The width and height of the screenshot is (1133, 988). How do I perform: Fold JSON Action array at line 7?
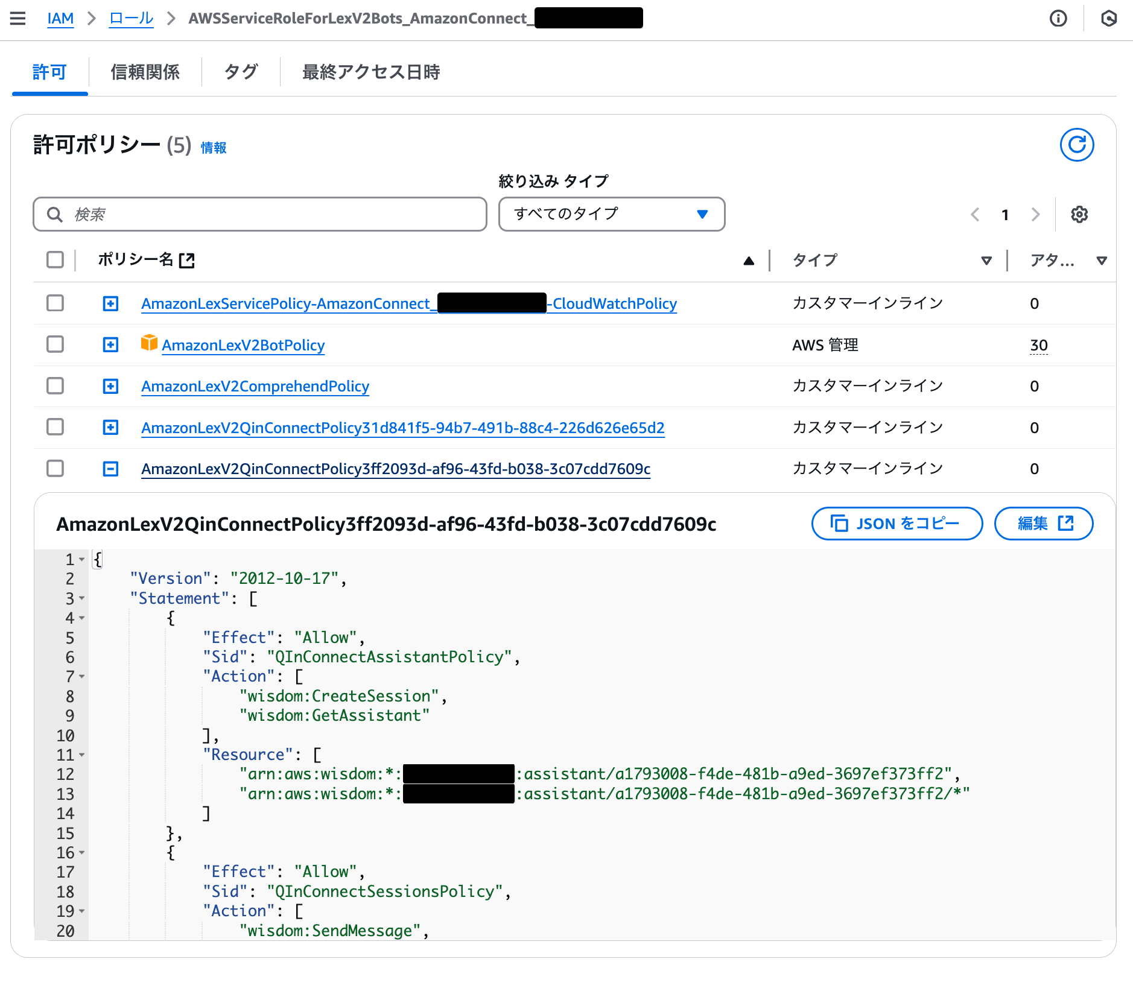(81, 677)
